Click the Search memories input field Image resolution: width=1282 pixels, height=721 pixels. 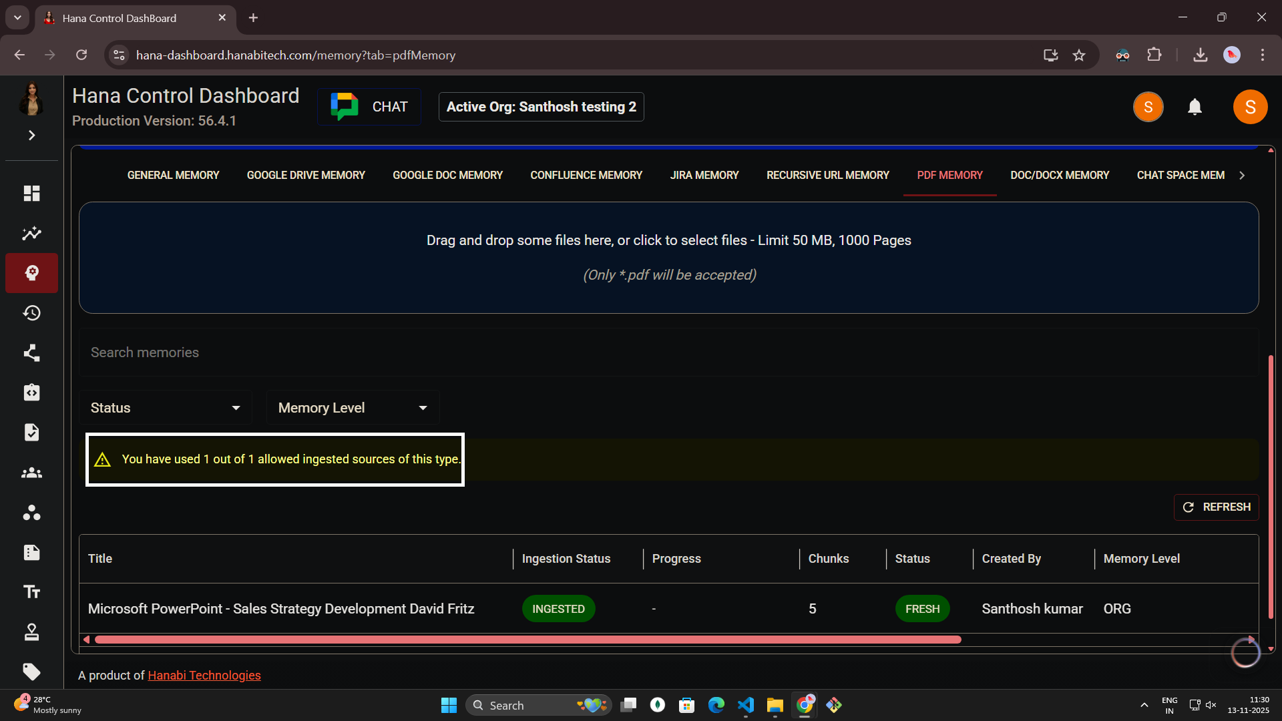401,352
